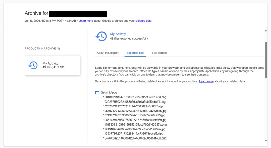
Task: Switch to the Exported files tab
Action: [x=135, y=53]
